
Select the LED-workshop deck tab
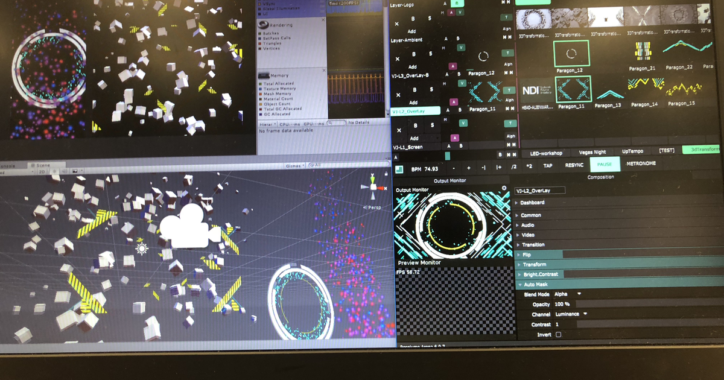546,153
